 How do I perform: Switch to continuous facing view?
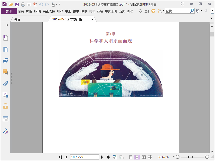click(x=150, y=157)
